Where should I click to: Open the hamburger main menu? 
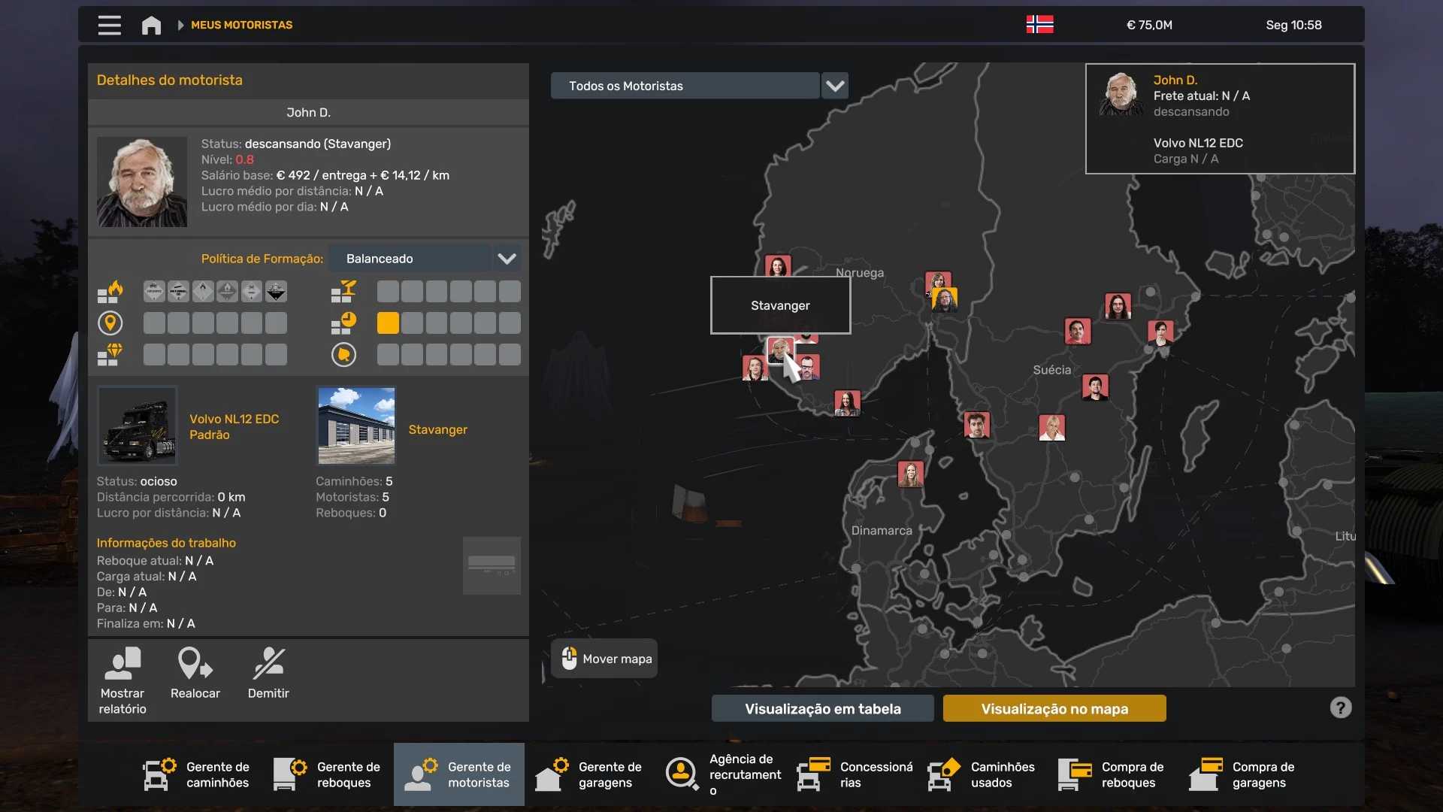[x=109, y=25]
